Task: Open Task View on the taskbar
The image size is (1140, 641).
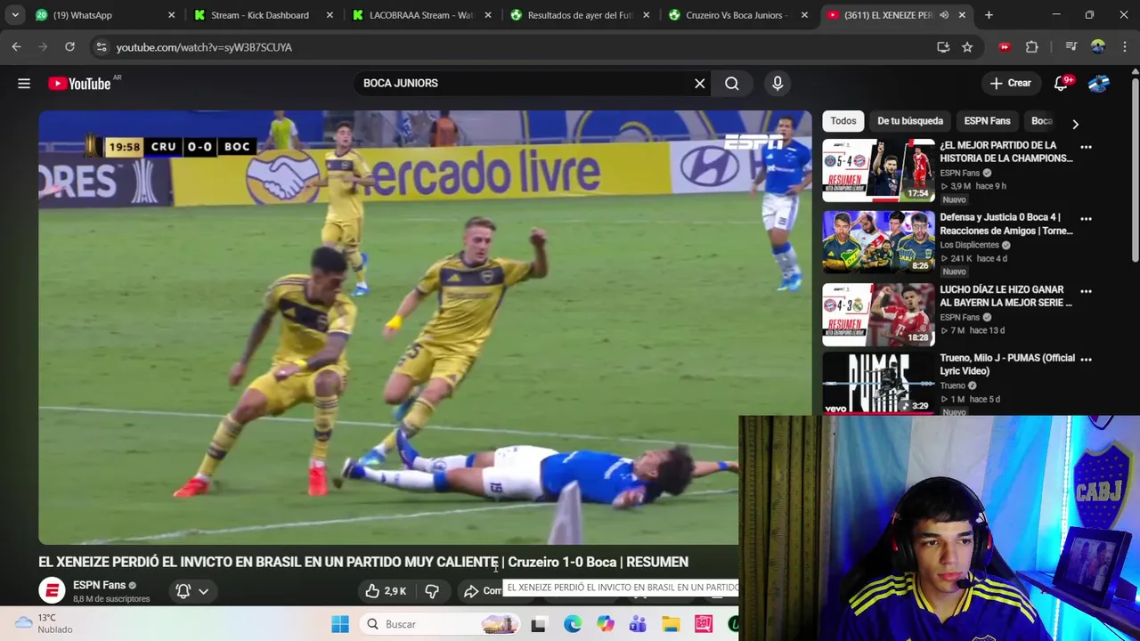Action: pos(538,624)
